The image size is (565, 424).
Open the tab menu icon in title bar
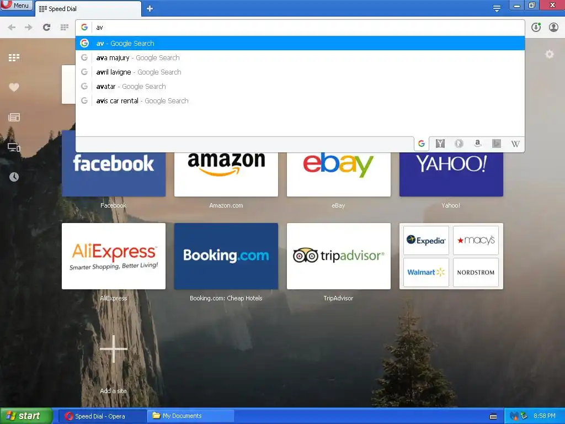[497, 8]
